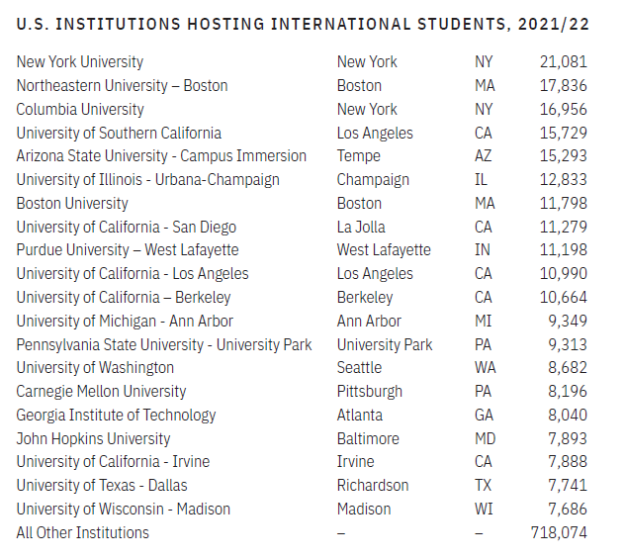Click All Other Institutions total 718,074
The height and width of the screenshot is (559, 624).
[x=559, y=533]
